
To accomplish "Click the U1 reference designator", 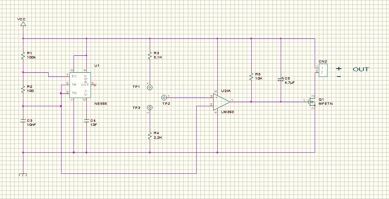I will point(97,66).
